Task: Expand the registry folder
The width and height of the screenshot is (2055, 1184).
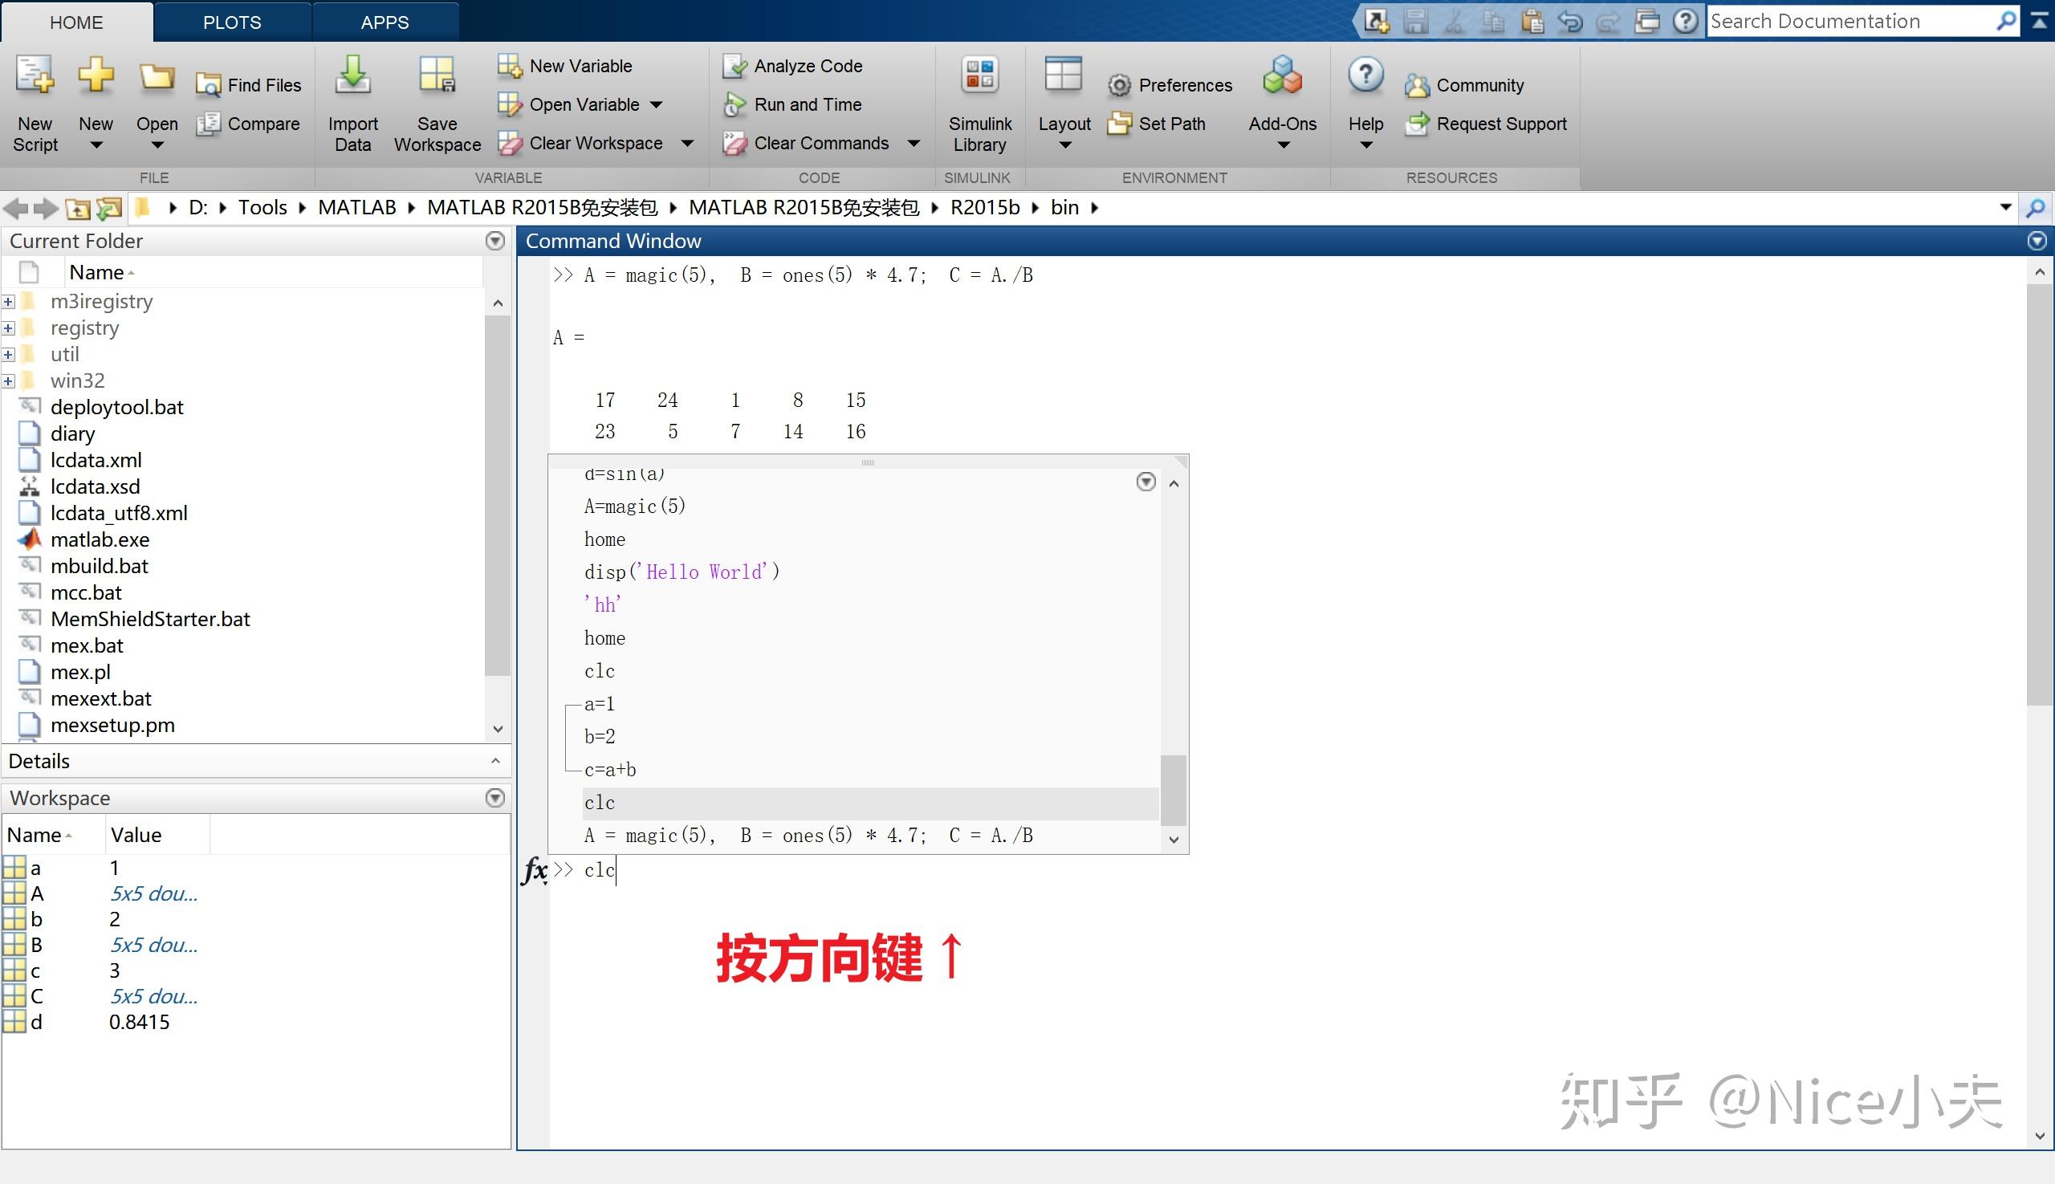Action: tap(9, 328)
